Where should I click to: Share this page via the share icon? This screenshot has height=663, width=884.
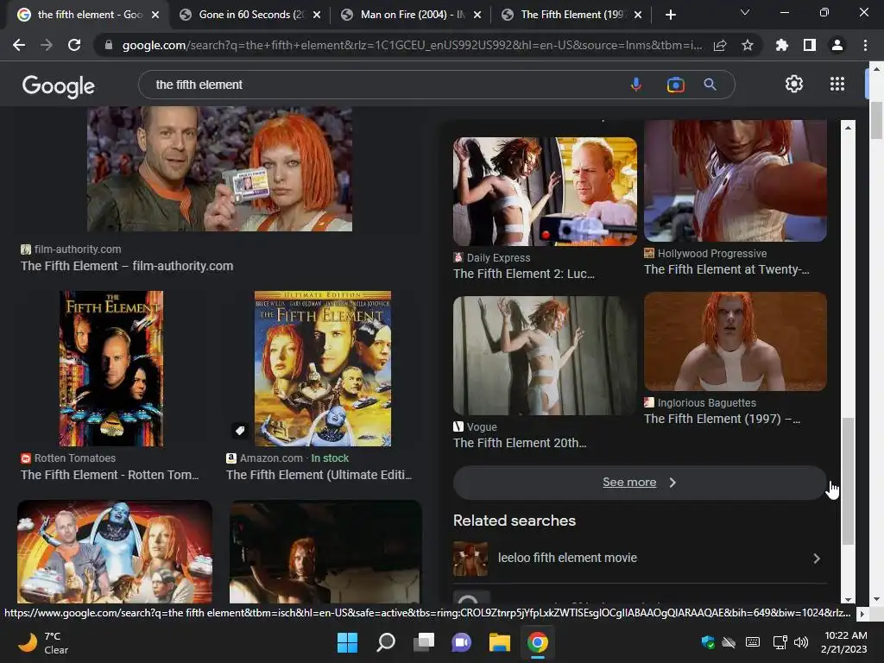pos(720,45)
